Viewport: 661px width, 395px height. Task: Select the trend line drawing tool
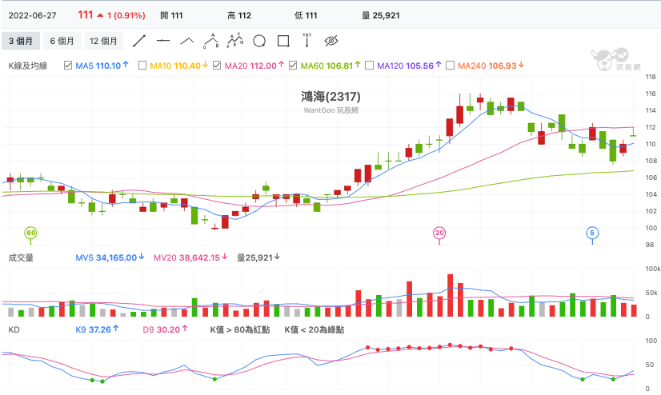tap(139, 41)
